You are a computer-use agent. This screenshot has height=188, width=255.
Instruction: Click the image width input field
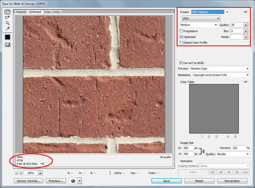coord(188,148)
